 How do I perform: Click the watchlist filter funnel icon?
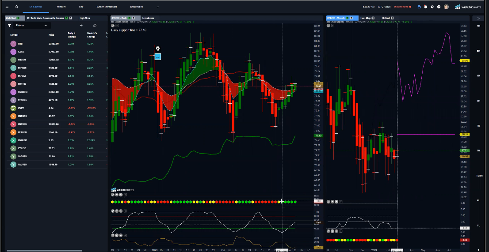[9, 26]
